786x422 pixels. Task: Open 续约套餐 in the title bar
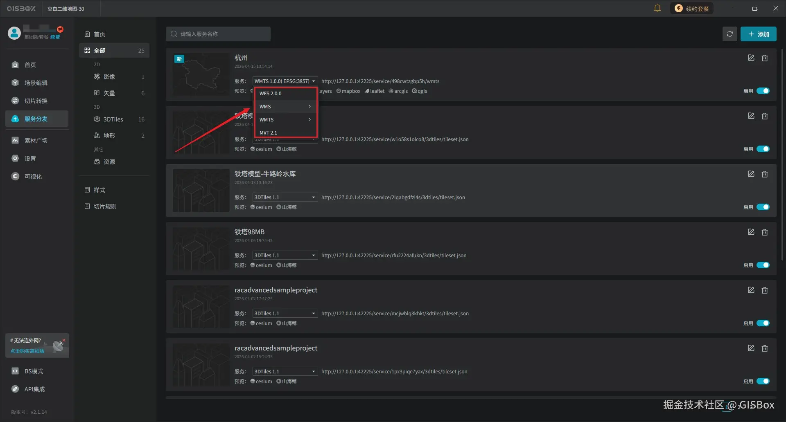click(x=691, y=8)
